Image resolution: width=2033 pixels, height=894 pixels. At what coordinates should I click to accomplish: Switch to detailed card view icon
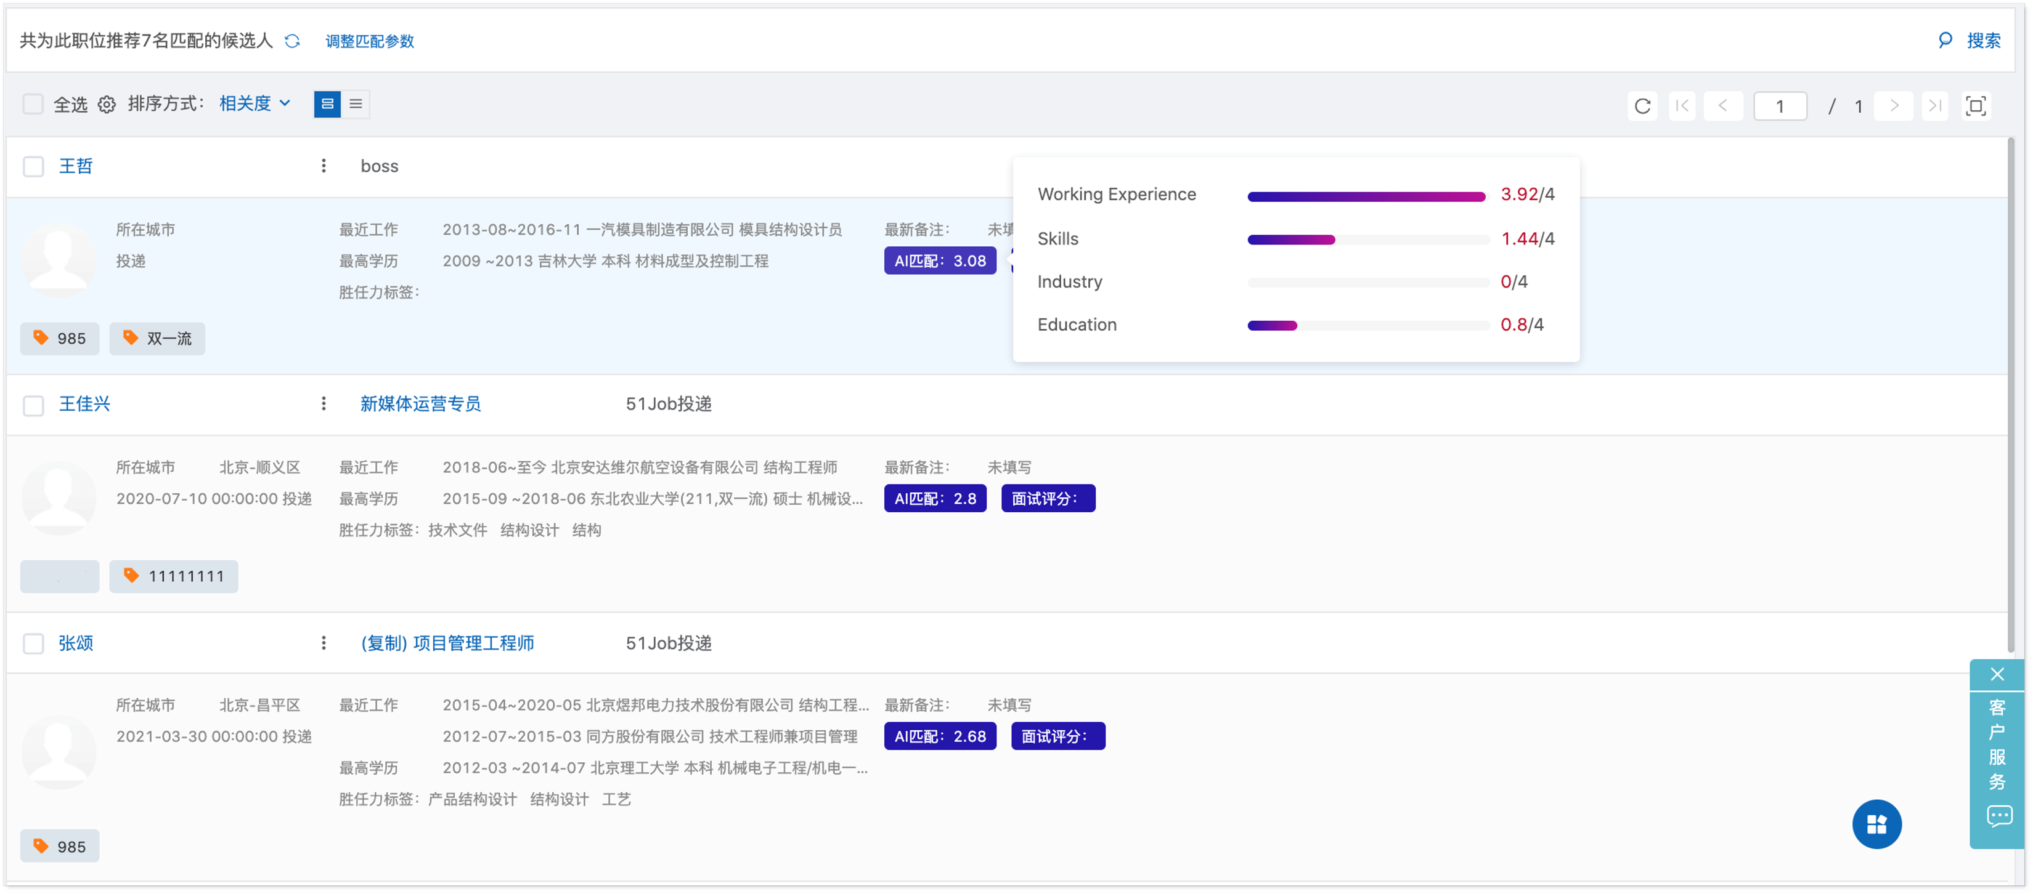[x=327, y=104]
